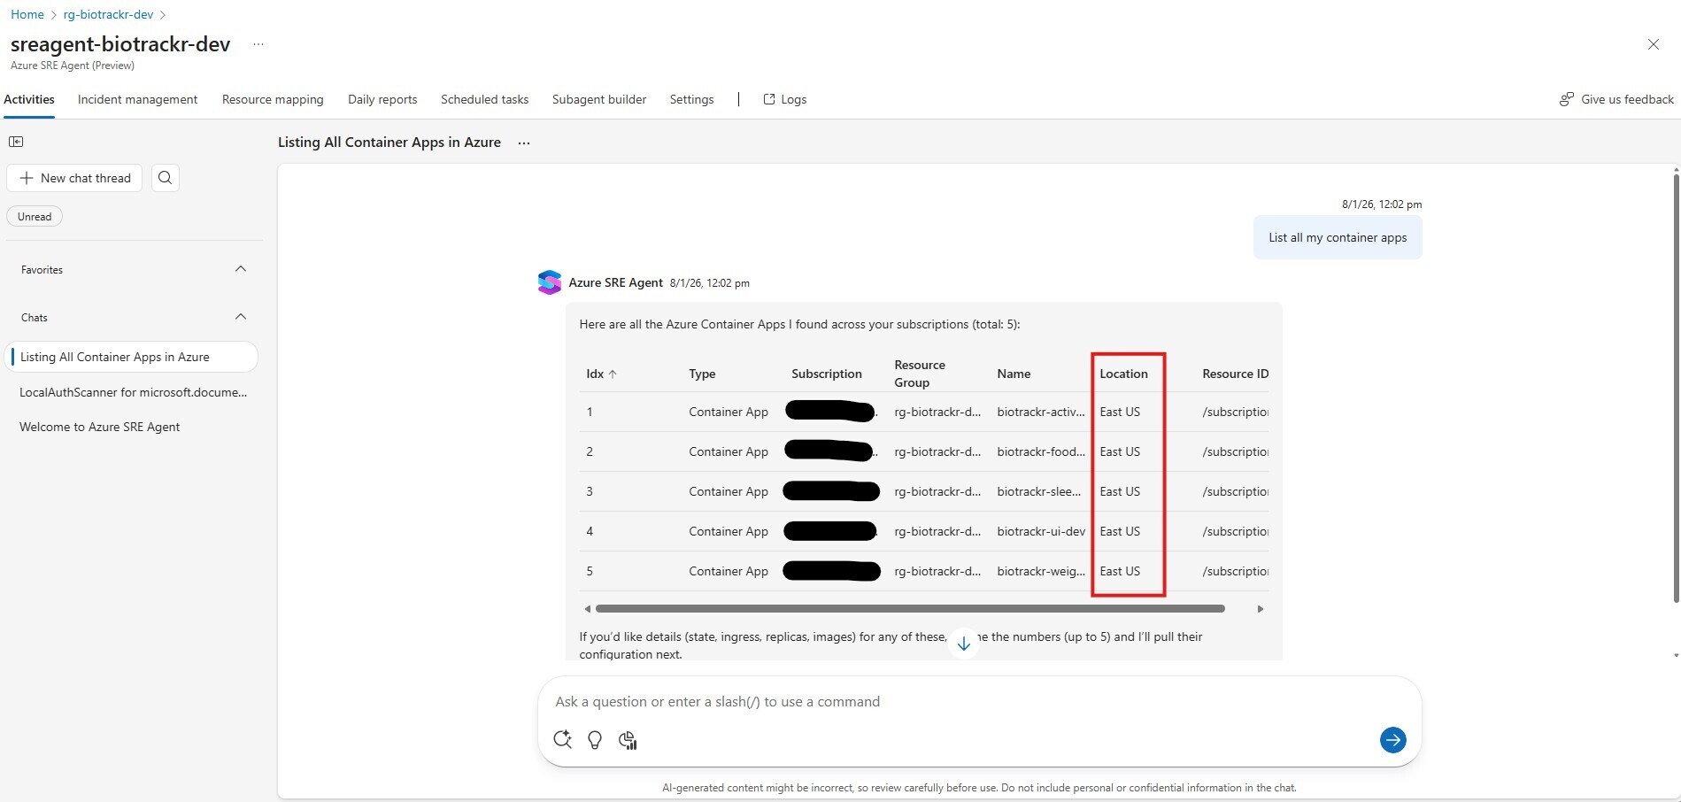
Task: Collapse the Favorites section
Action: 240,269
